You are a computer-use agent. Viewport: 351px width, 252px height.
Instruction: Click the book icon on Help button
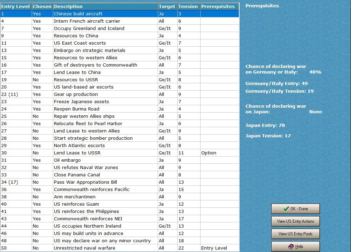point(291,246)
